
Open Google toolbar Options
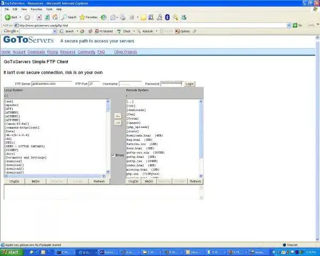[182, 31]
